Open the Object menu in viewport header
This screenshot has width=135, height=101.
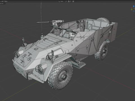[6, 1]
